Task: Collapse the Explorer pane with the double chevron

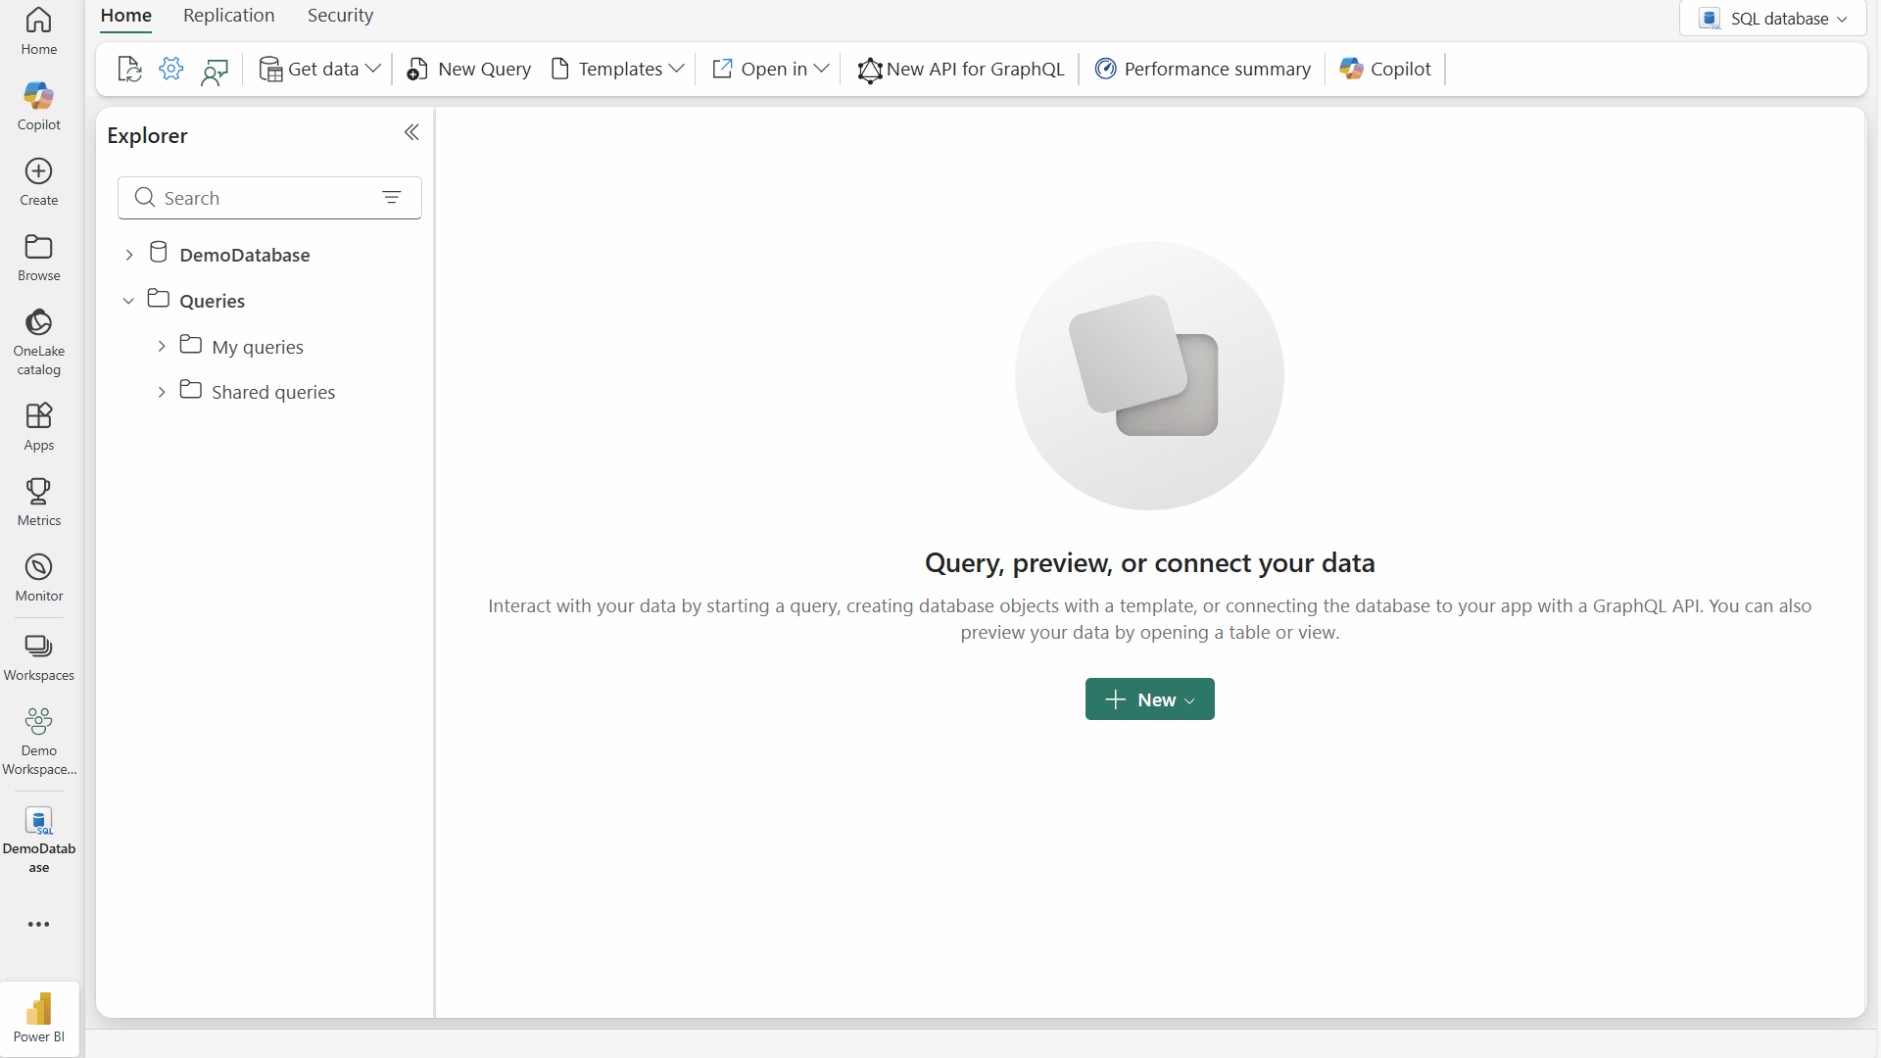Action: pos(411,132)
